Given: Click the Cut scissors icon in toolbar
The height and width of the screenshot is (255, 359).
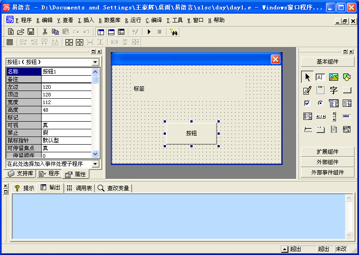Looking at the screenshot, I should coord(45,32).
